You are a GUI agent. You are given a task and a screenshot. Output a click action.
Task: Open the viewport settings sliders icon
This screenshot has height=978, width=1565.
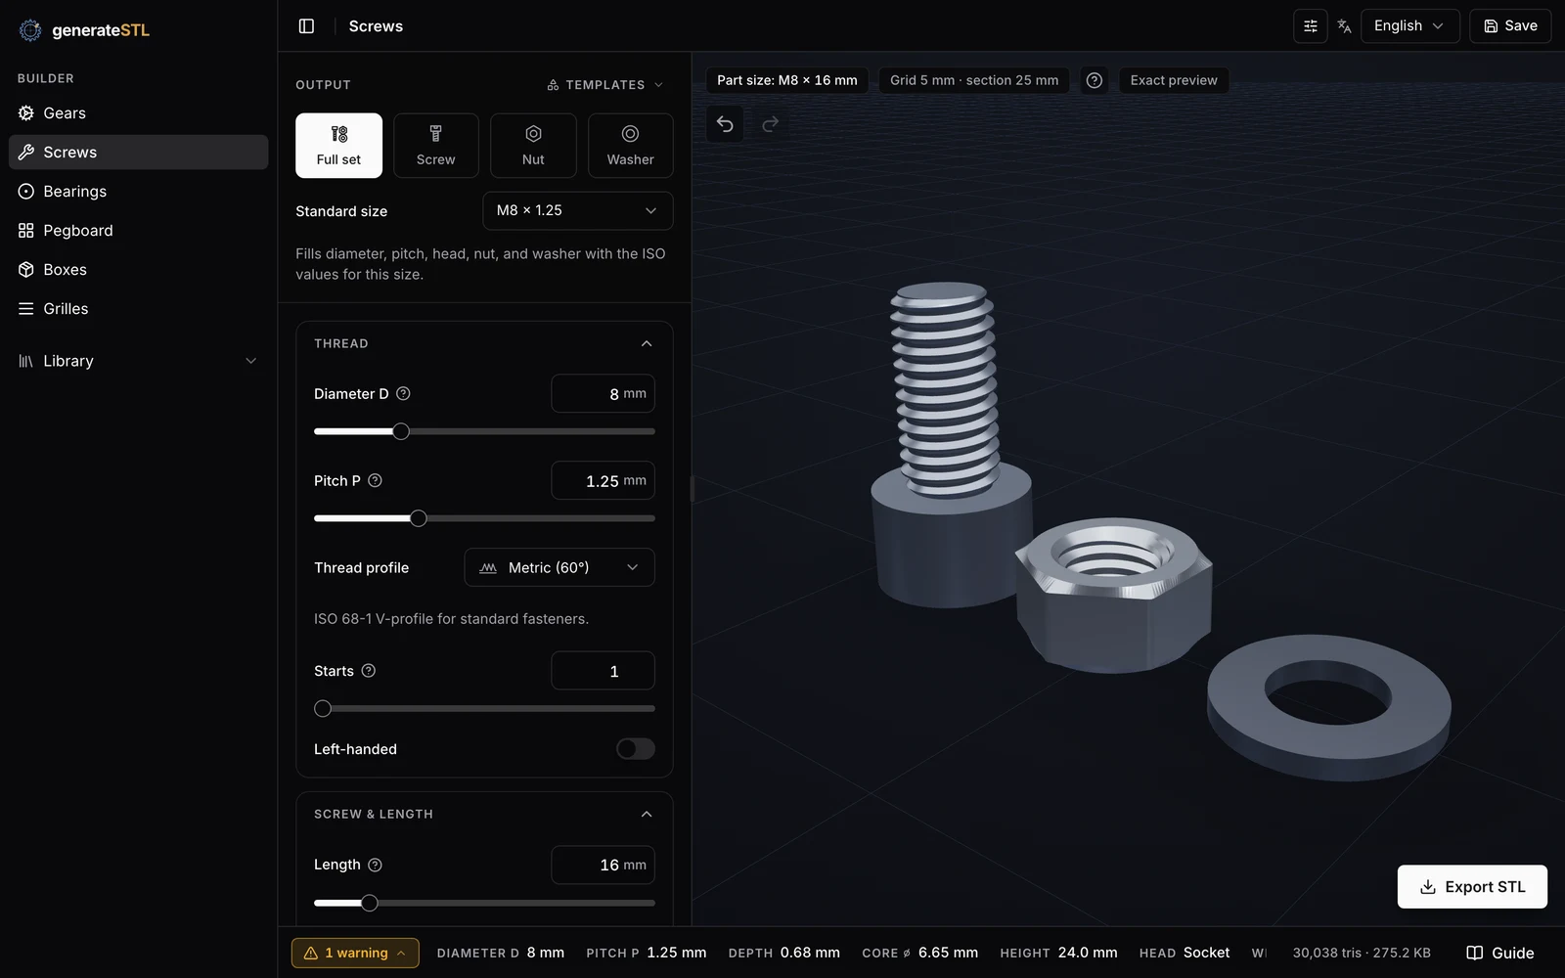tap(1311, 26)
